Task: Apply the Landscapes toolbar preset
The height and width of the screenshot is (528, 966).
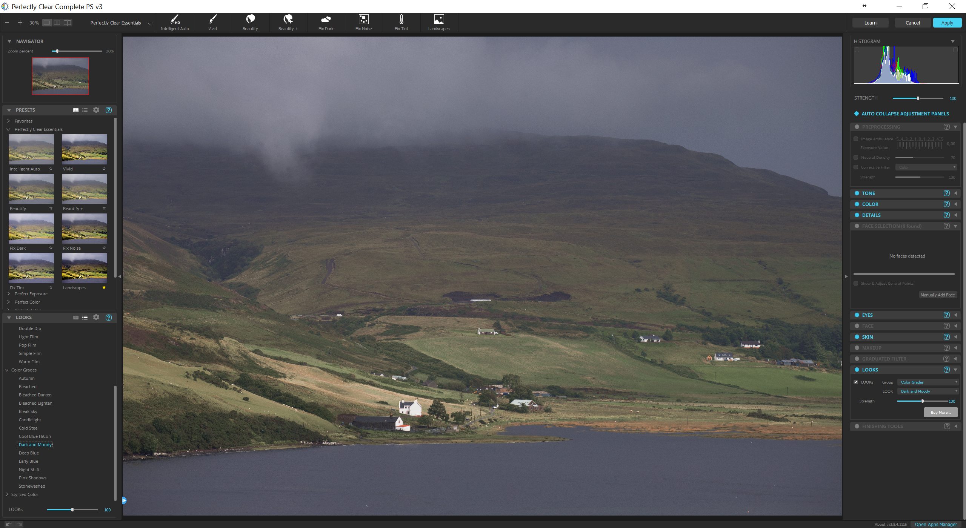Action: [x=439, y=23]
